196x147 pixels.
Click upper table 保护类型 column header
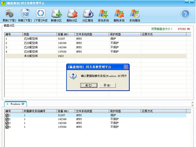click(125, 34)
